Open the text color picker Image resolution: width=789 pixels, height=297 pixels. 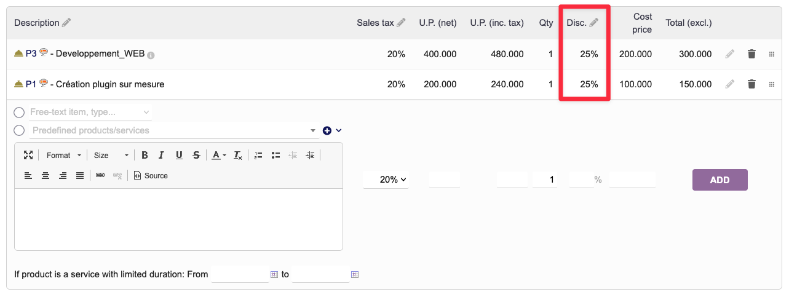click(218, 156)
